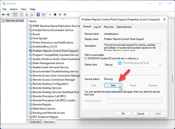Click the Back arrow toolbar icon

click(x=3, y=15)
